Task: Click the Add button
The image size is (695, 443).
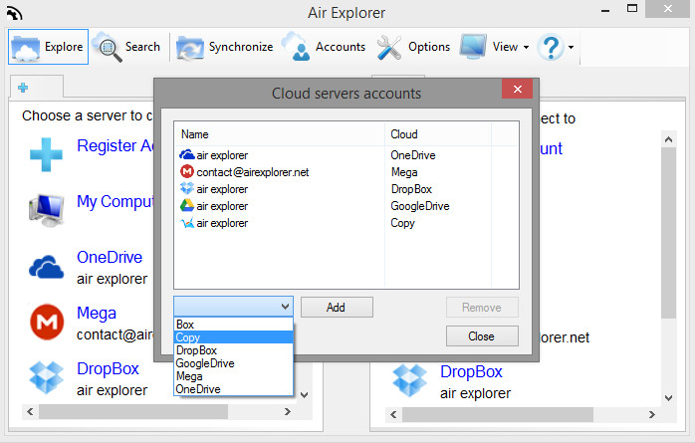Action: click(337, 307)
